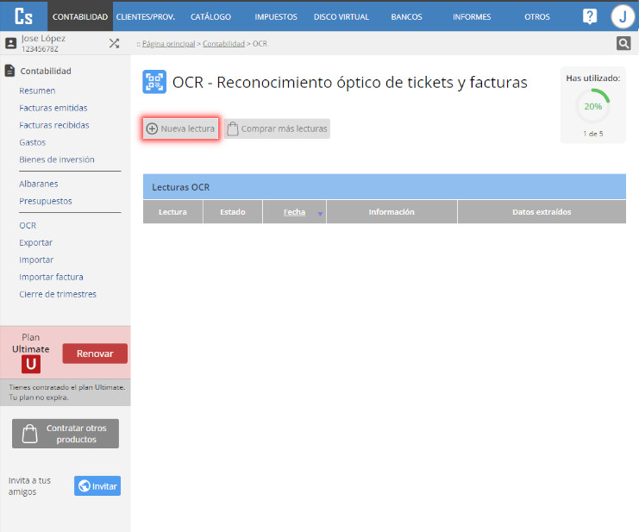Open Exportar in sidebar
The height and width of the screenshot is (532, 639).
pyautogui.click(x=36, y=242)
